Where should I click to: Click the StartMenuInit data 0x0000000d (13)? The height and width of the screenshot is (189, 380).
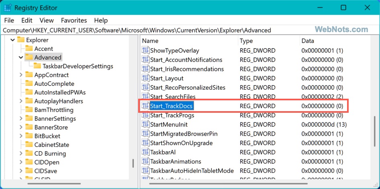pyautogui.click(x=324, y=125)
